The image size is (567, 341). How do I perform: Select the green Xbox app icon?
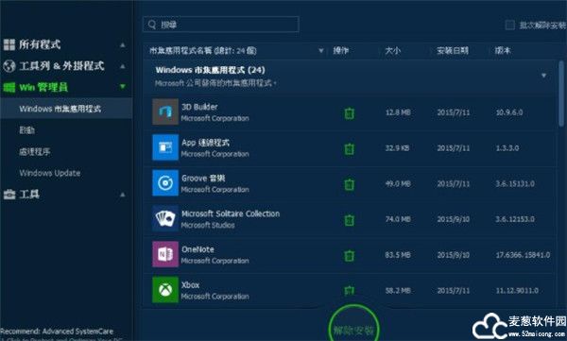point(165,290)
